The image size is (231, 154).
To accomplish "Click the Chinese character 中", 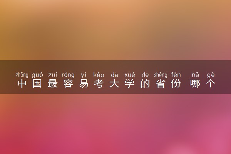I will [22, 84].
